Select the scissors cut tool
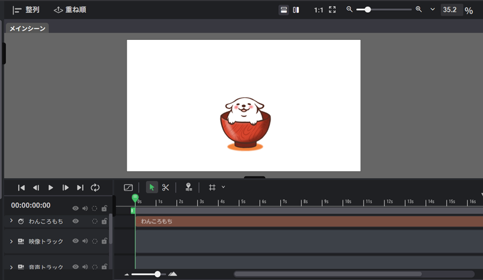Image resolution: width=483 pixels, height=280 pixels. pyautogui.click(x=165, y=188)
